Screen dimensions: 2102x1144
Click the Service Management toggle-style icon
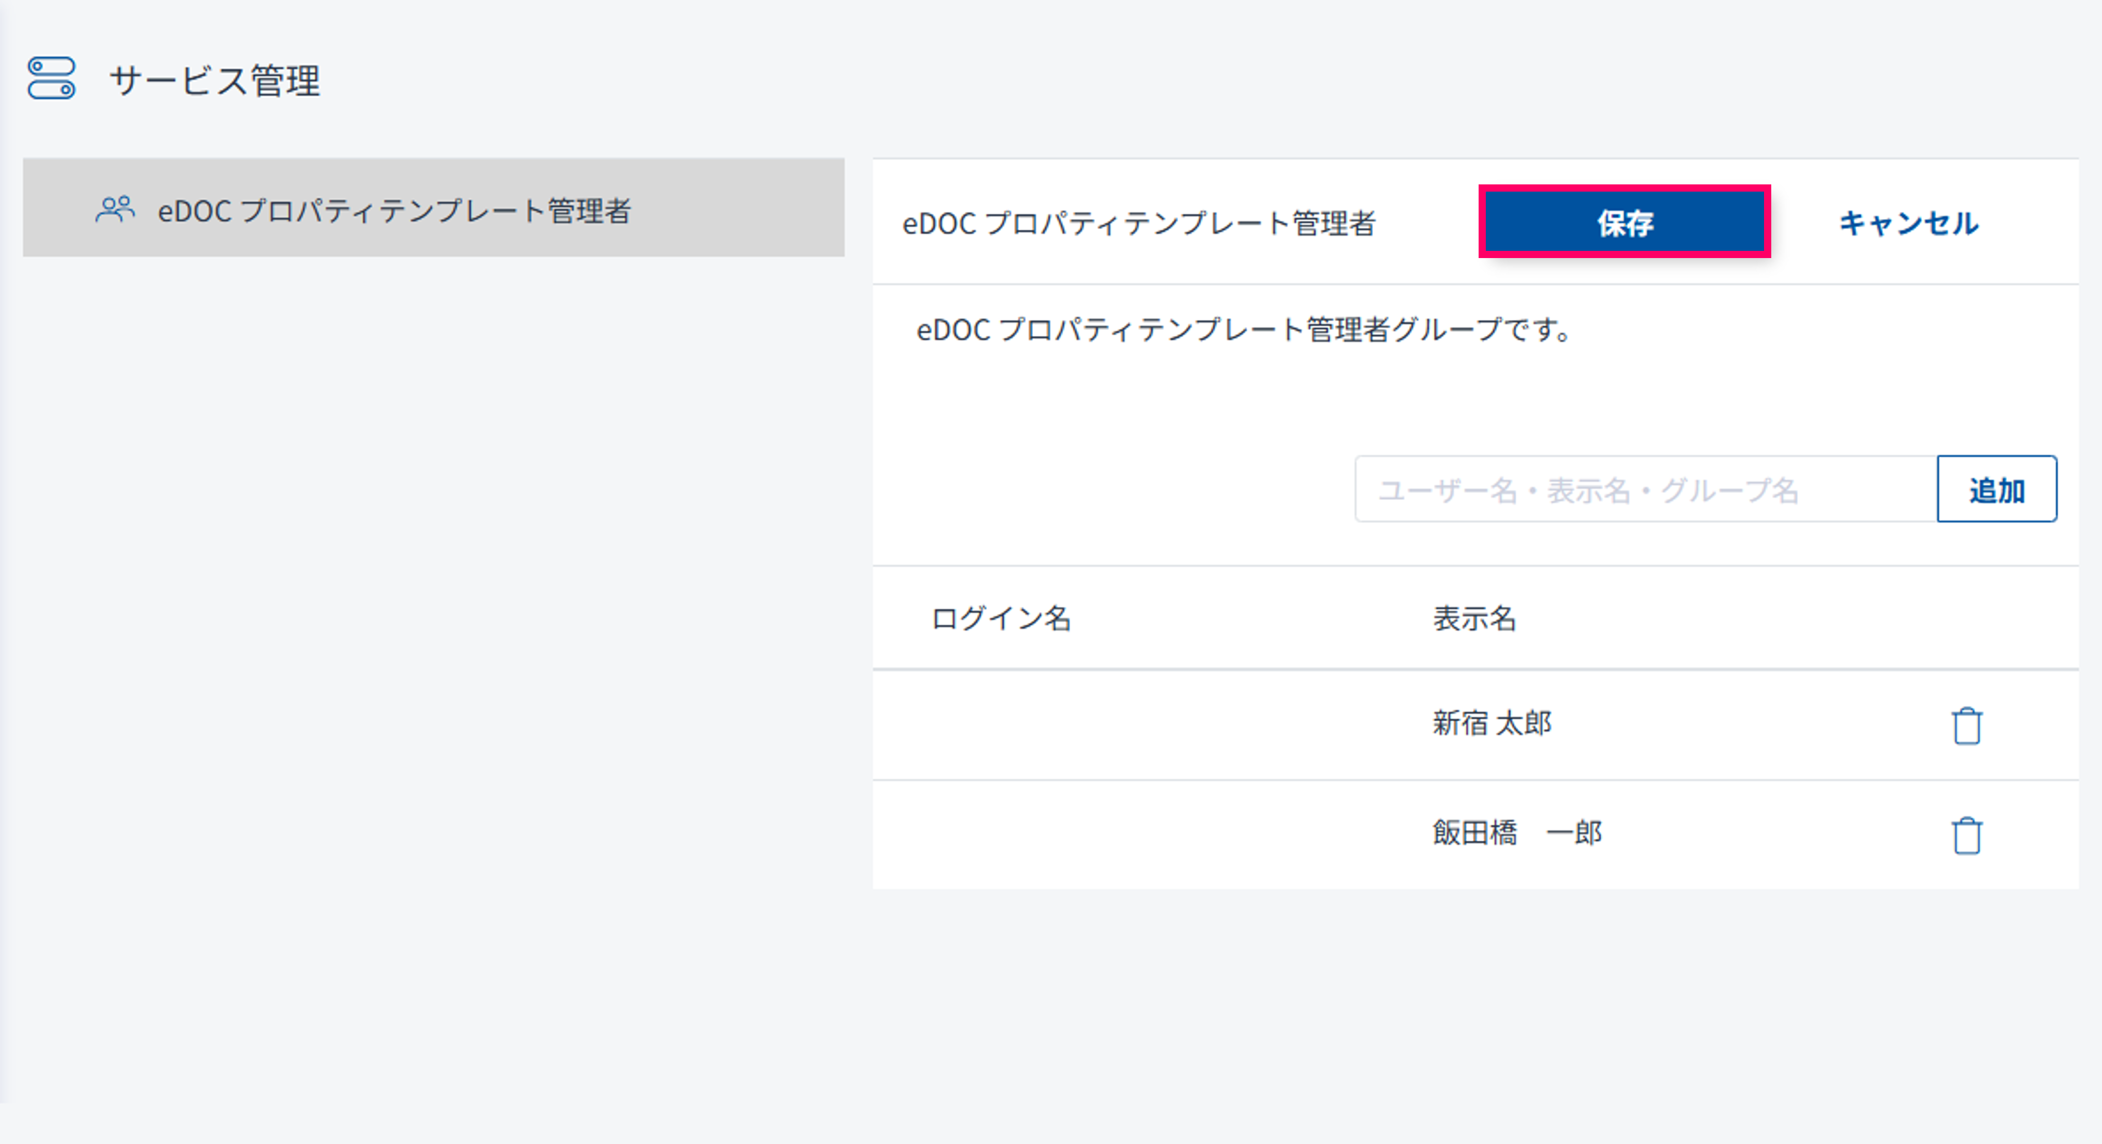tap(52, 78)
